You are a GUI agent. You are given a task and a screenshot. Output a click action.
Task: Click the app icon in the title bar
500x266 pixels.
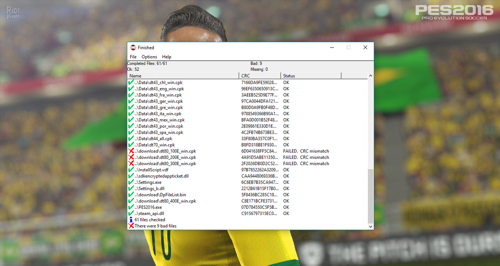pos(133,47)
